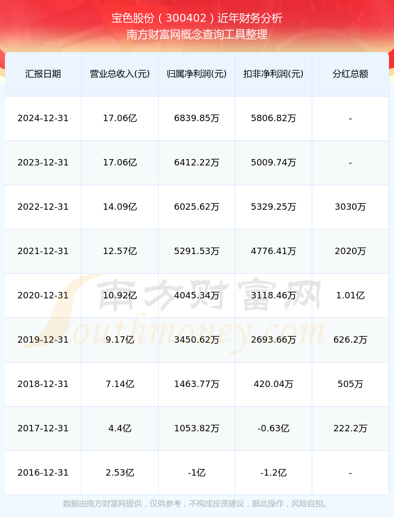Select the 归属净利润(元) column header
This screenshot has height=517, width=394.
pyautogui.click(x=197, y=74)
